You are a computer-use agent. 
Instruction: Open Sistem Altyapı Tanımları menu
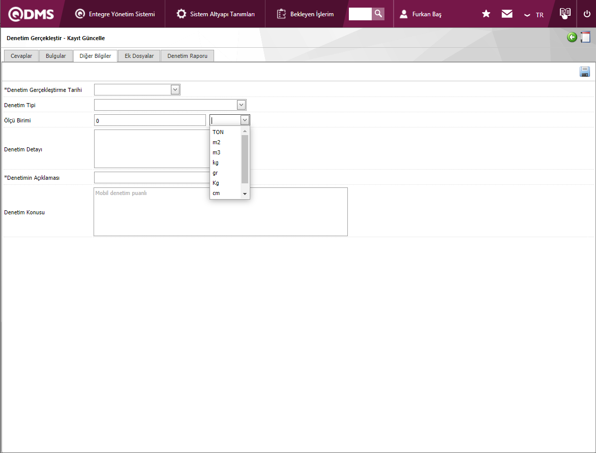pyautogui.click(x=216, y=14)
